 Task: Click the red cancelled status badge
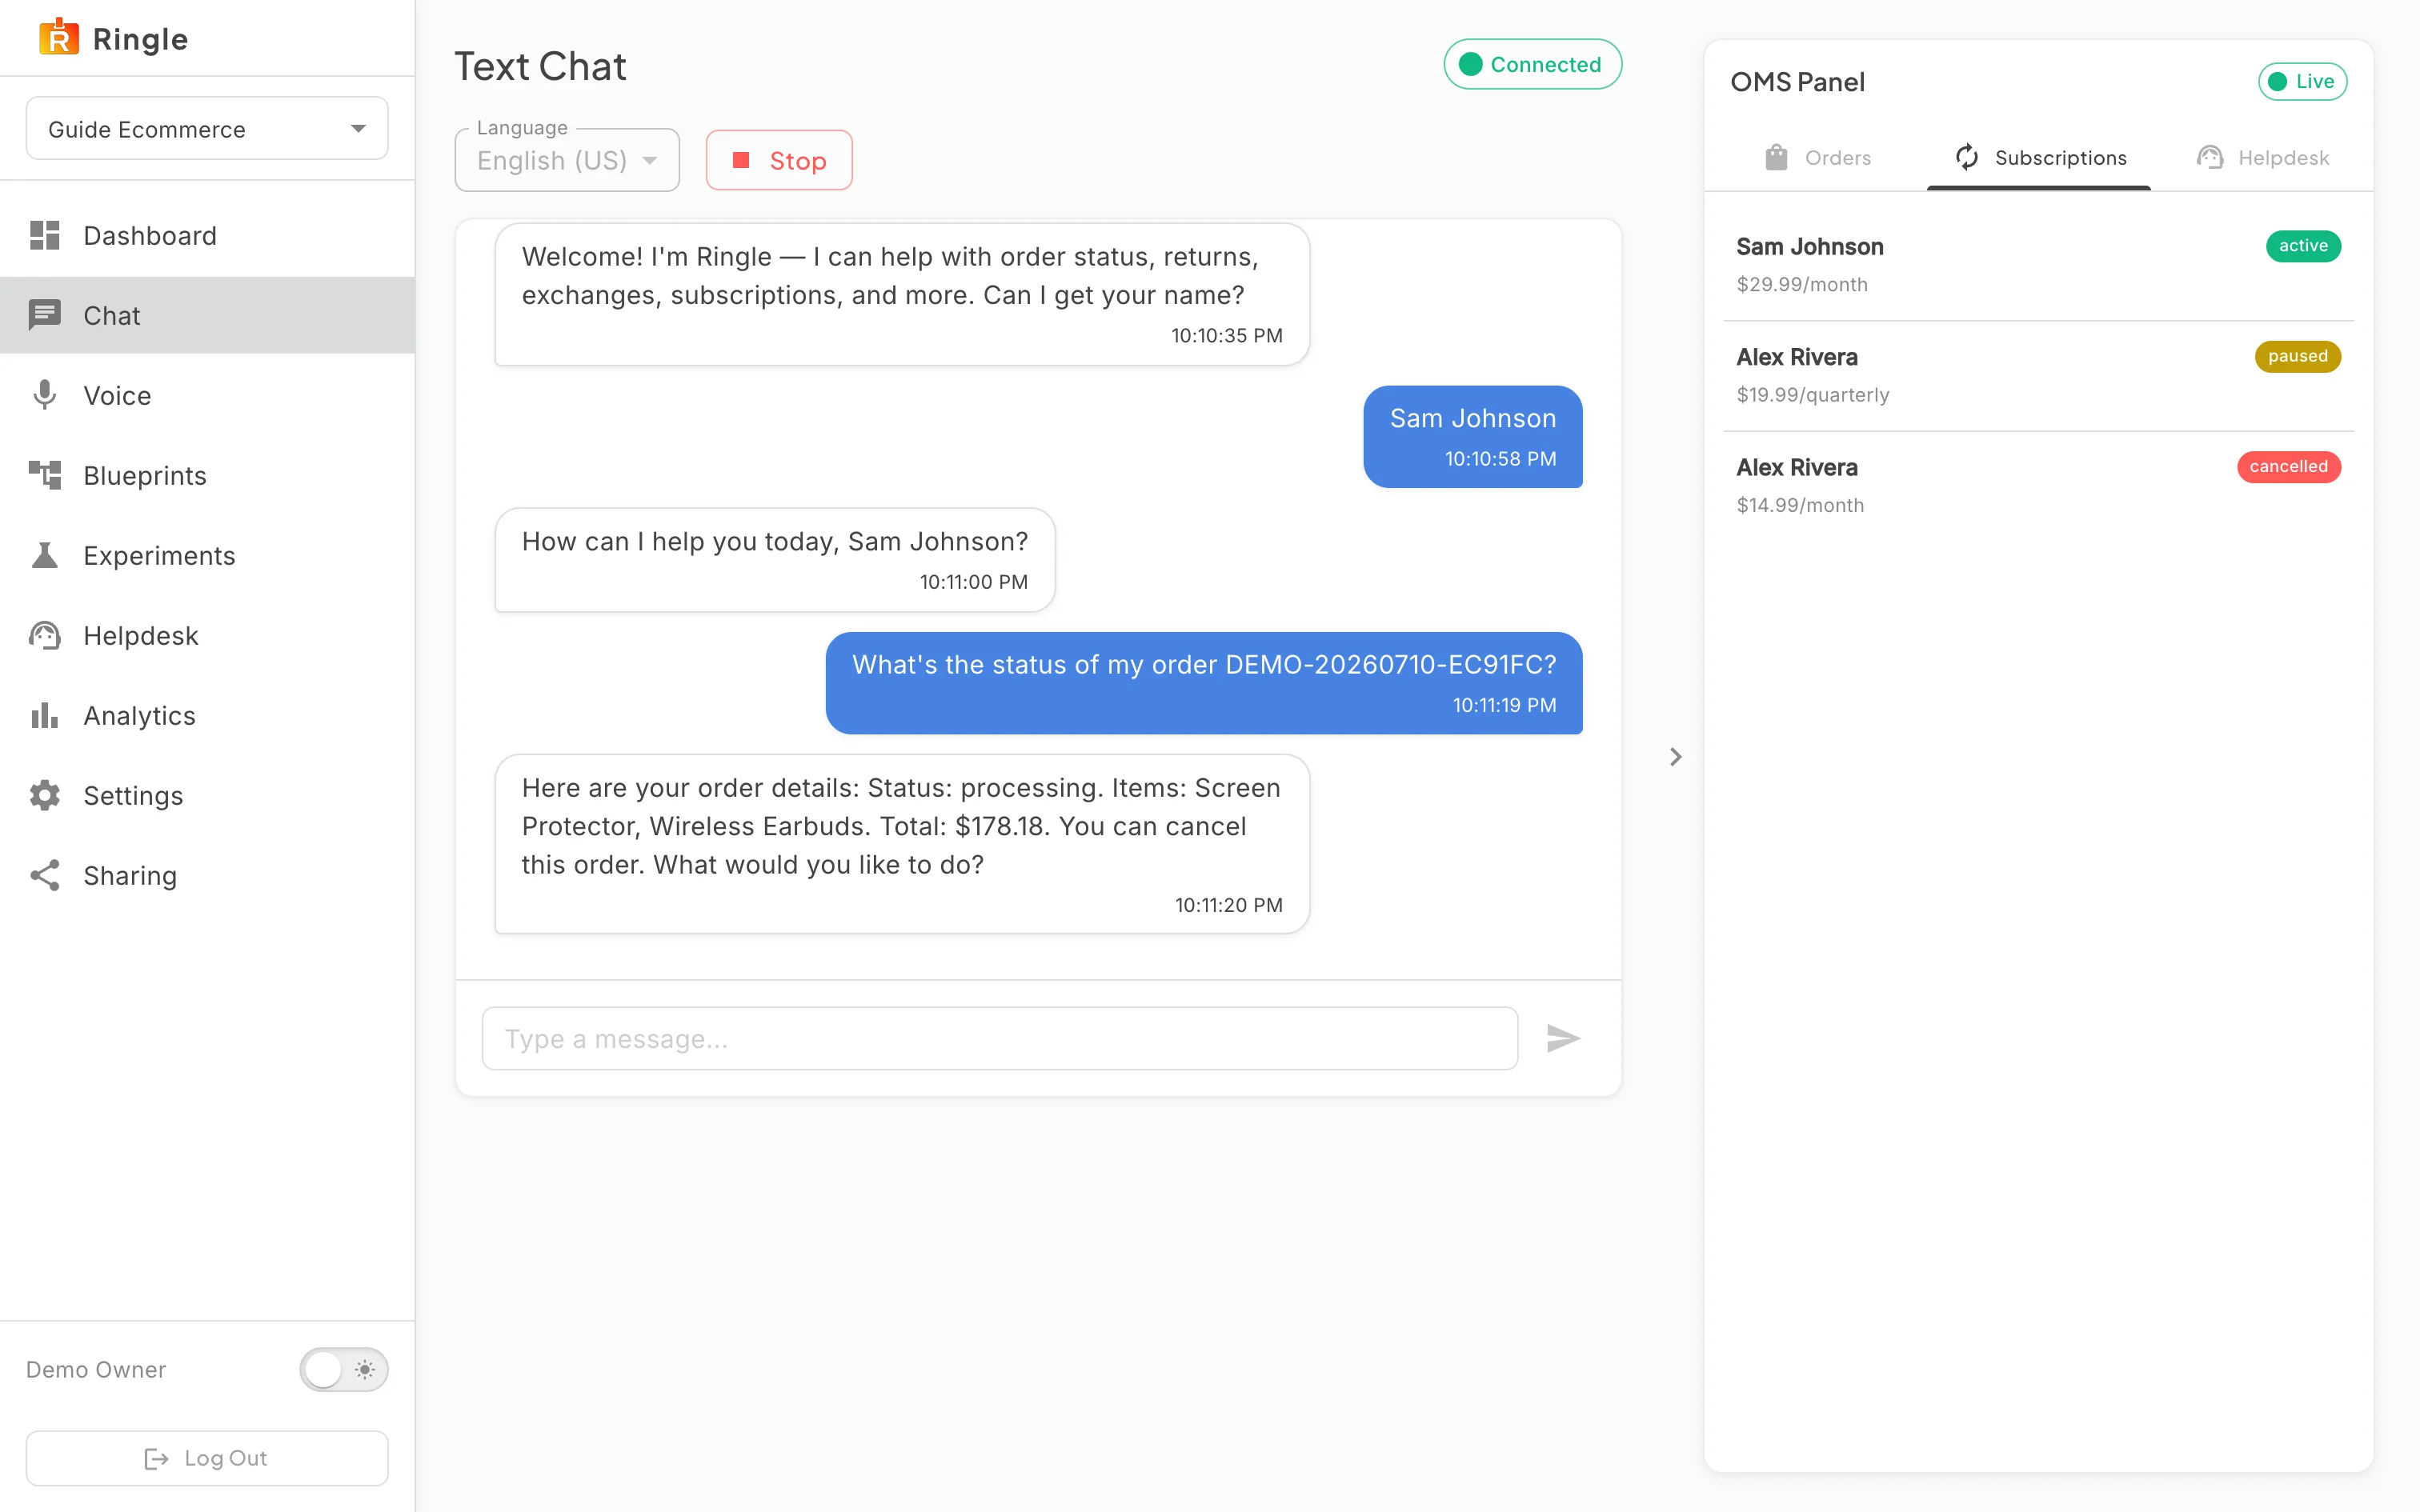pos(2288,466)
